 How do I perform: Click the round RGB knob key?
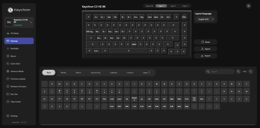[x=185, y=17]
